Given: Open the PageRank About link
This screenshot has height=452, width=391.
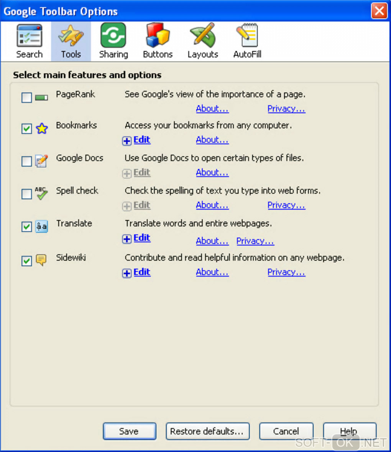Looking at the screenshot, I should [x=212, y=109].
